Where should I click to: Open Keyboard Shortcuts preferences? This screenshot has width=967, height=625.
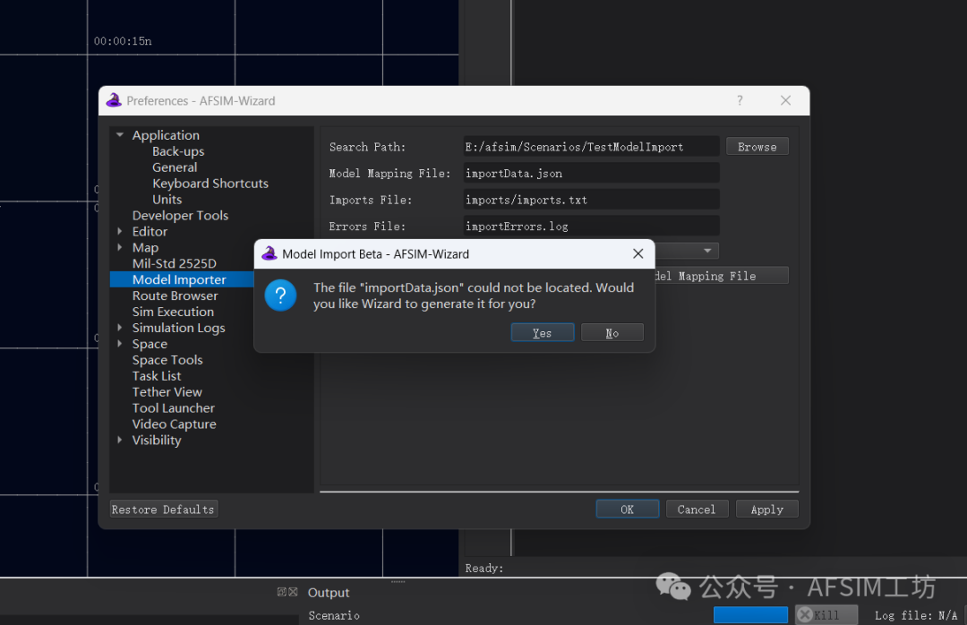click(210, 184)
